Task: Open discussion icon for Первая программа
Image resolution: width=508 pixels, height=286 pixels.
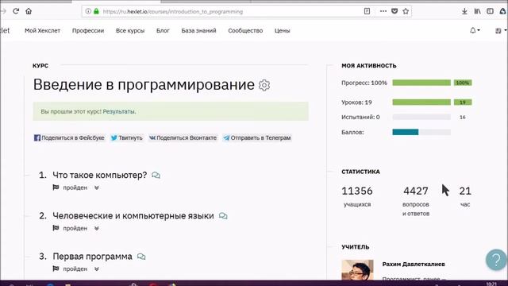Action: (x=141, y=257)
